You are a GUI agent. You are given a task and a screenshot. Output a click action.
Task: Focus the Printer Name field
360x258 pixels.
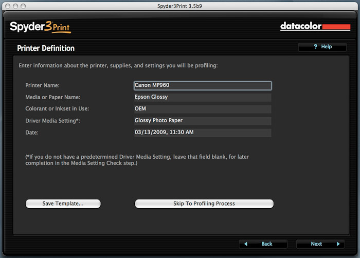click(202, 85)
